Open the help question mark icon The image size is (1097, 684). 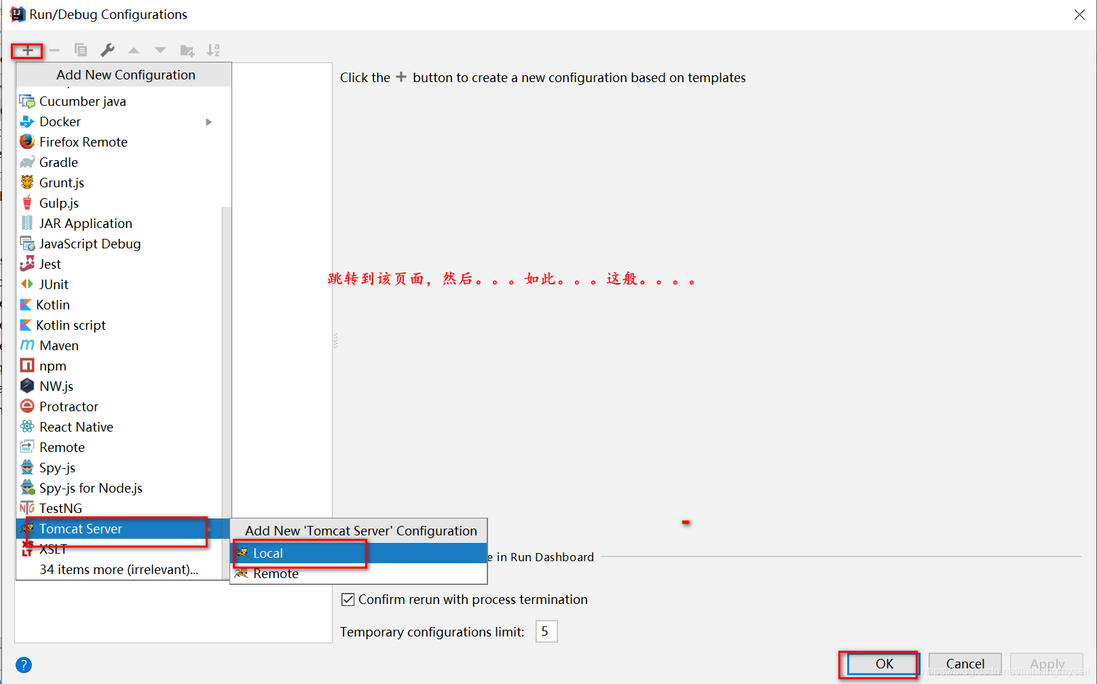pyautogui.click(x=24, y=665)
